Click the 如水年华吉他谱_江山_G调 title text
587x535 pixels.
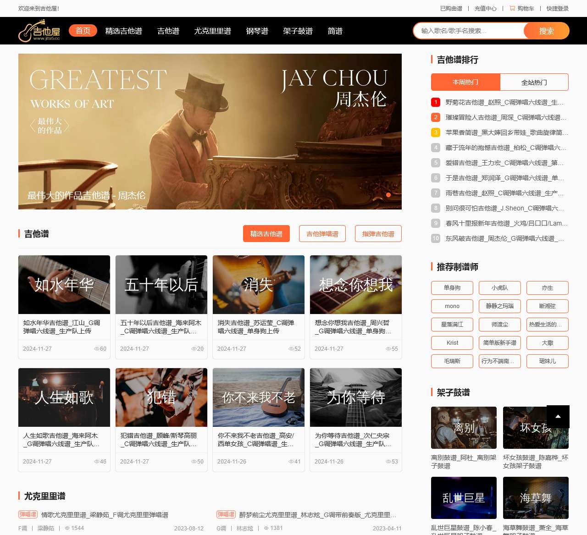pyautogui.click(x=61, y=327)
